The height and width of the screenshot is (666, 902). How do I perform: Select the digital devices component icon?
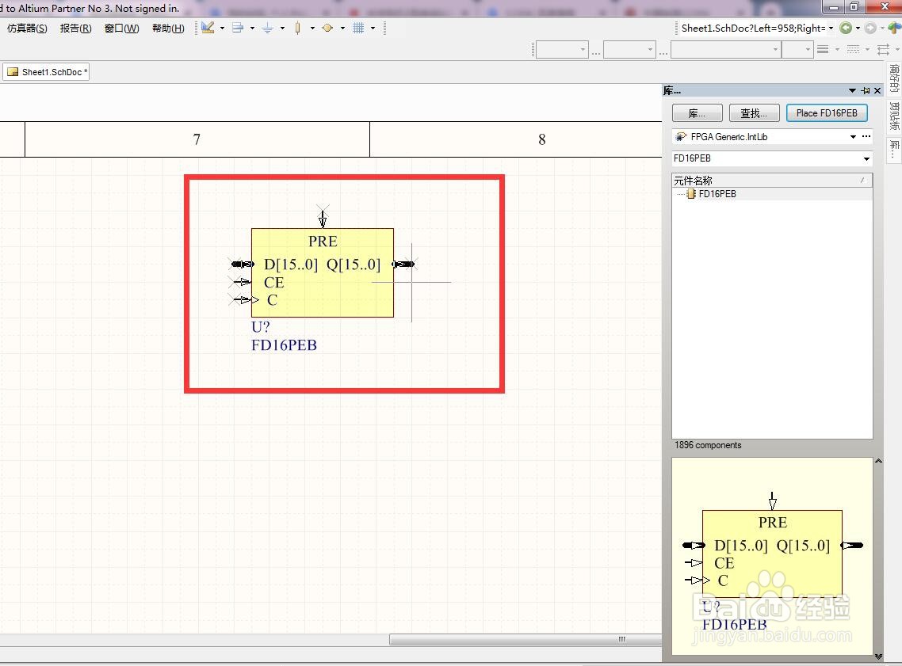(x=297, y=28)
